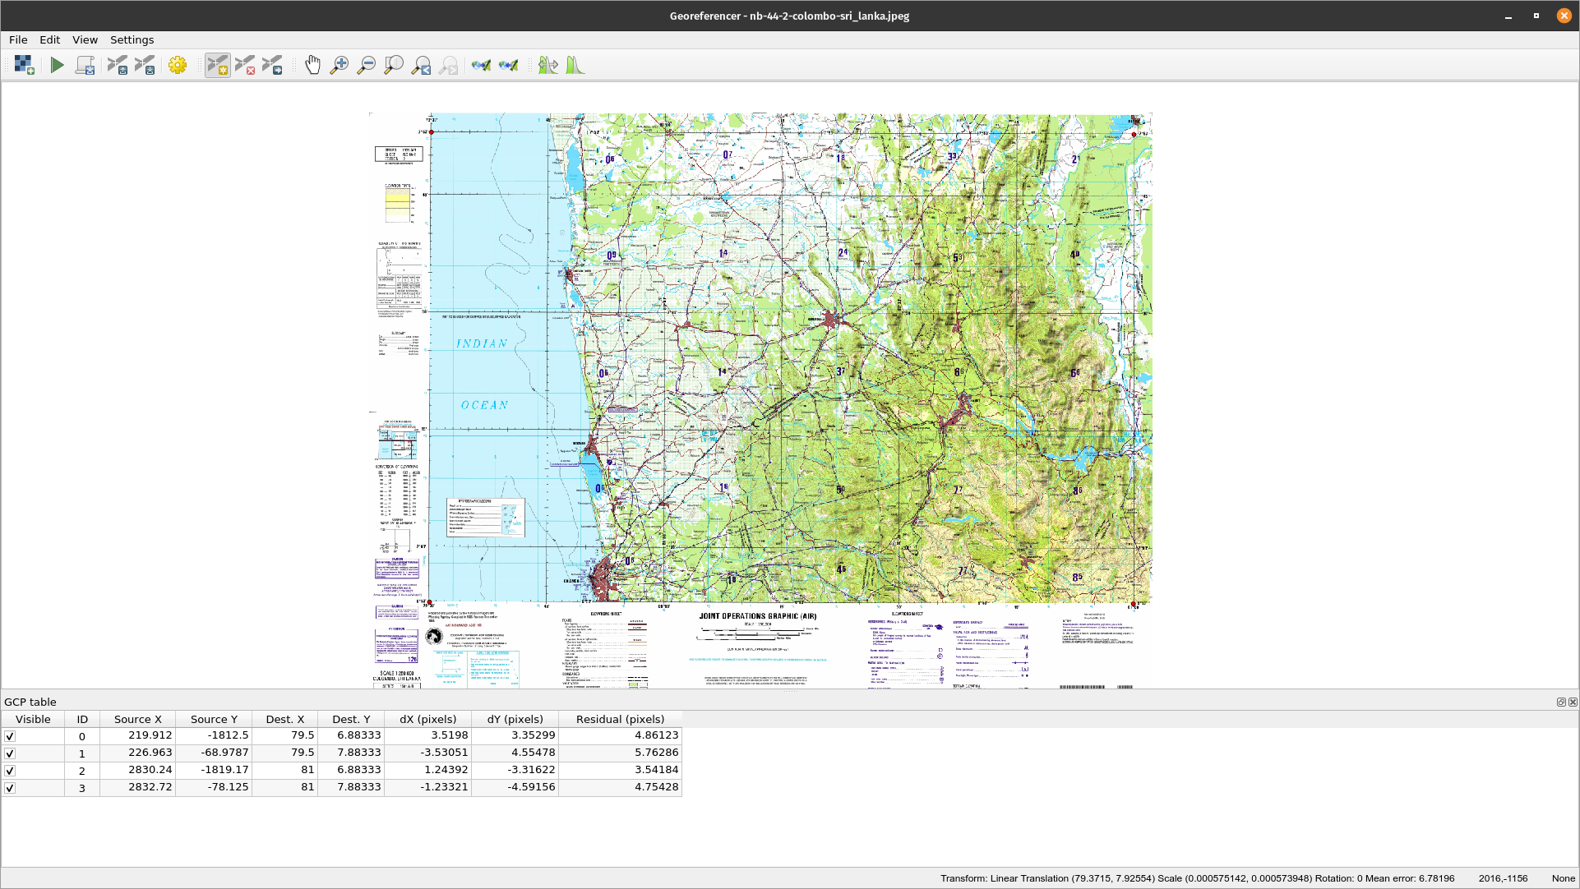Sort table by Dest. Y header
This screenshot has height=889, width=1580.
pos(351,719)
